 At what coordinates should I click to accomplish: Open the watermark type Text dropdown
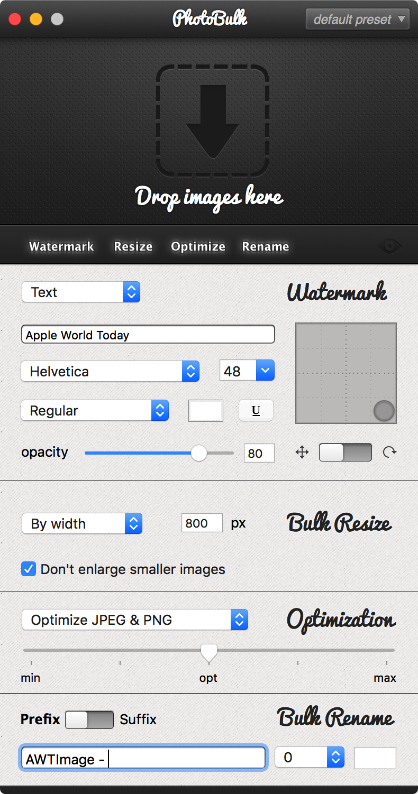[x=81, y=292]
